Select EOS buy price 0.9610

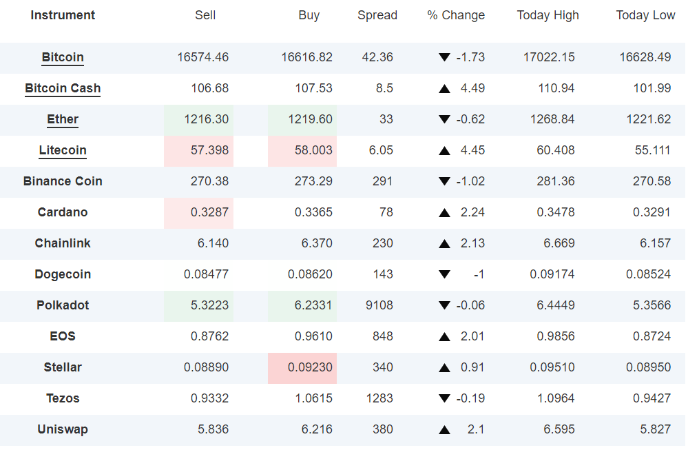pyautogui.click(x=313, y=336)
